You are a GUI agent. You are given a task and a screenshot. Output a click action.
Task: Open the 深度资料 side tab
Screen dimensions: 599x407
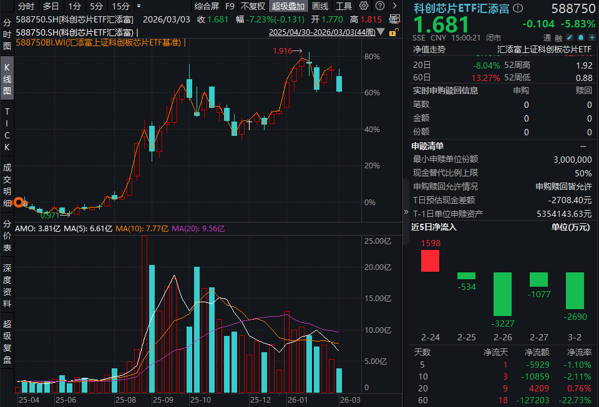(7, 287)
